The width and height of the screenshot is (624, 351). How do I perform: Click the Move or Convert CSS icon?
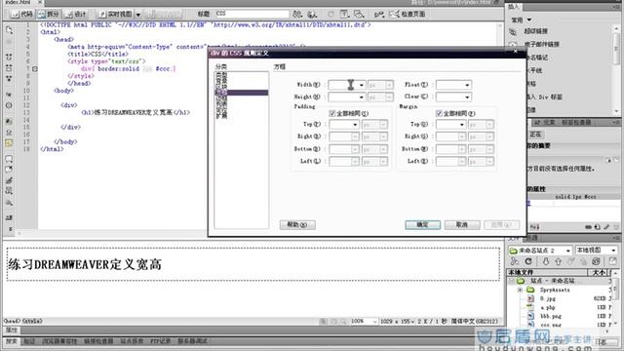tap(9, 203)
